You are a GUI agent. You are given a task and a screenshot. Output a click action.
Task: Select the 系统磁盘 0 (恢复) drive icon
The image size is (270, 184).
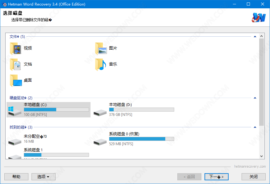[100, 142]
